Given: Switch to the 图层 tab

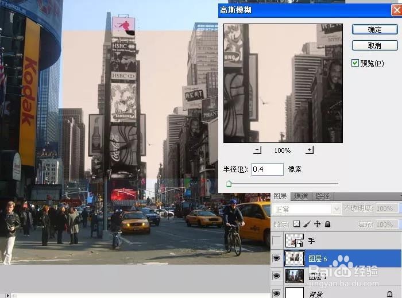Looking at the screenshot, I should [280, 196].
